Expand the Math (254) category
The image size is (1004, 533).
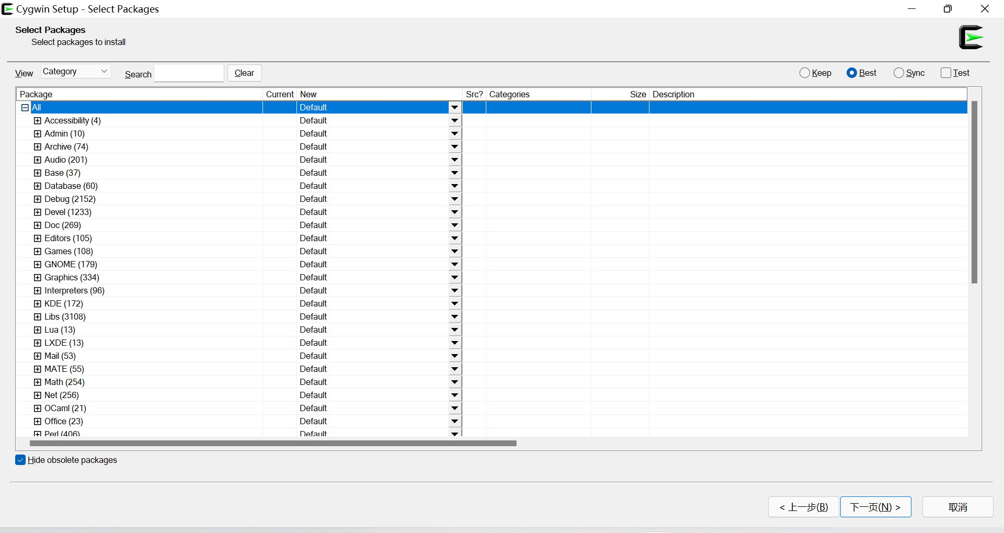(38, 382)
